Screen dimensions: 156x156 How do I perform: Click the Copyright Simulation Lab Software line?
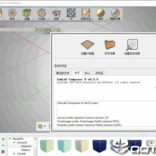tap(98, 82)
